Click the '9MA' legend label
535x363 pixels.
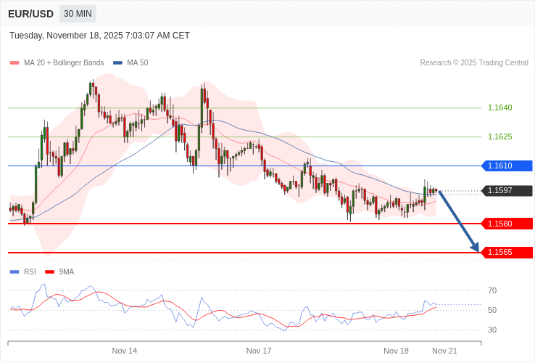(67, 272)
